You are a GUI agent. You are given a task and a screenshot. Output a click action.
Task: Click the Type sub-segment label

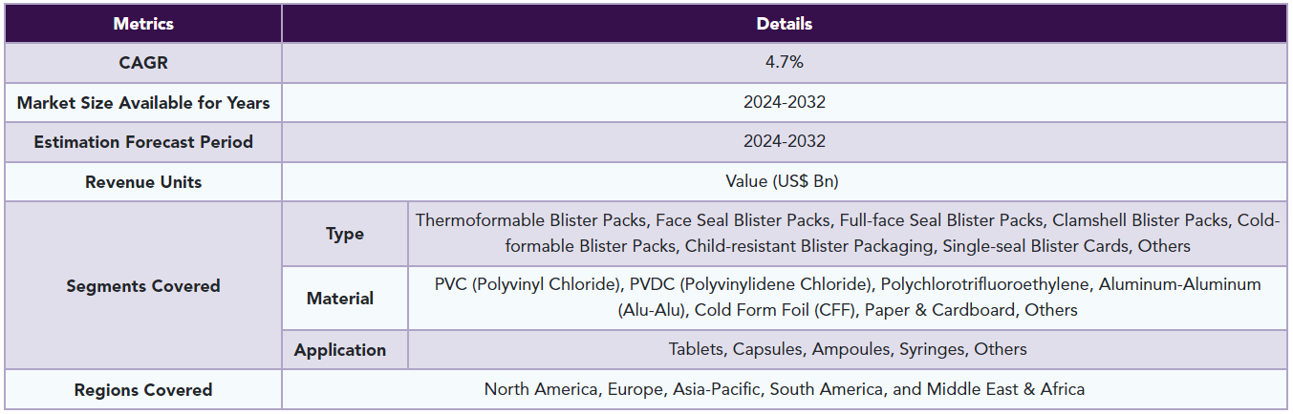pyautogui.click(x=345, y=234)
